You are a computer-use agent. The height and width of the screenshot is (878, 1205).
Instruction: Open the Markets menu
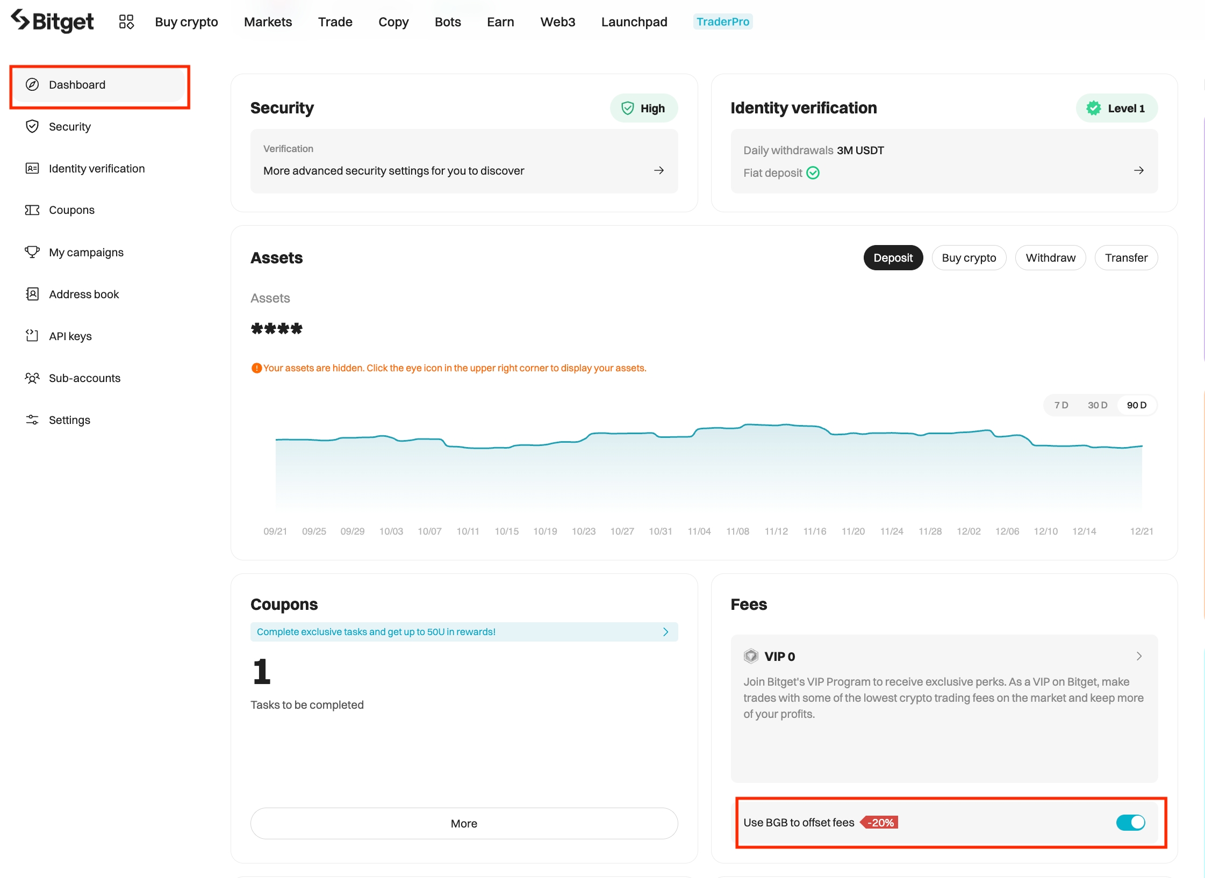[x=268, y=22]
